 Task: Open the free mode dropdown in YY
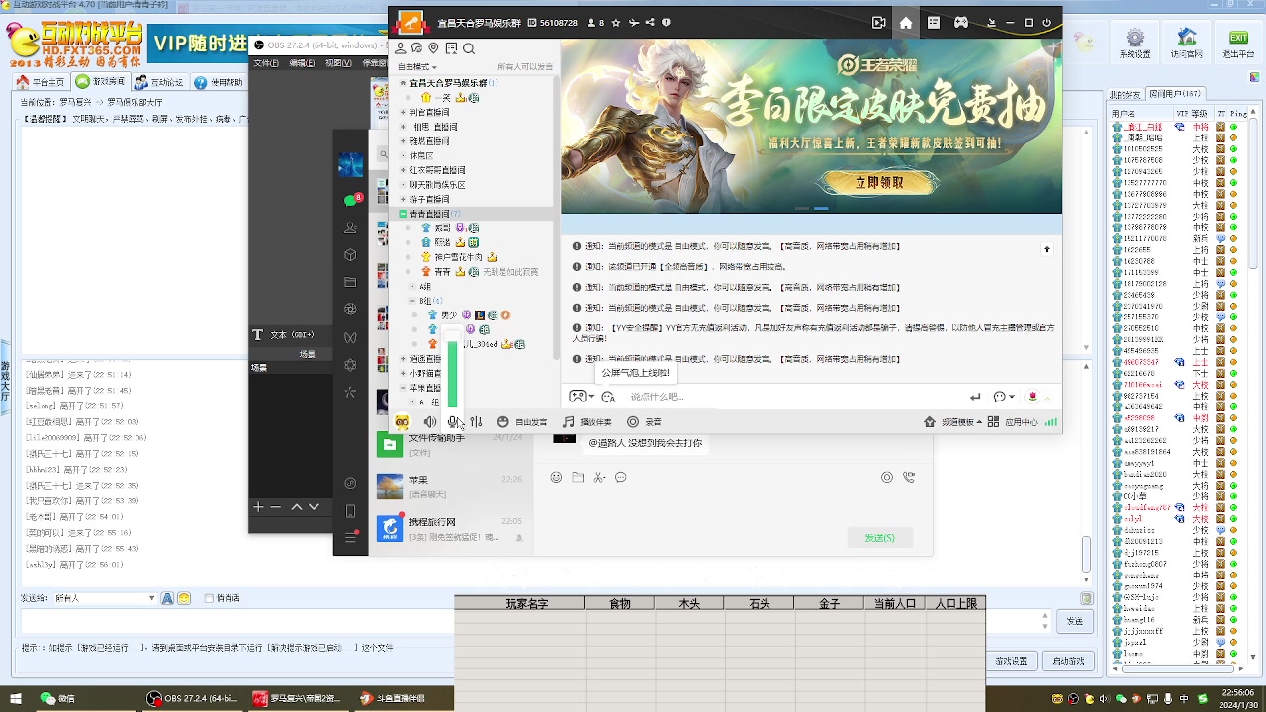pos(416,67)
